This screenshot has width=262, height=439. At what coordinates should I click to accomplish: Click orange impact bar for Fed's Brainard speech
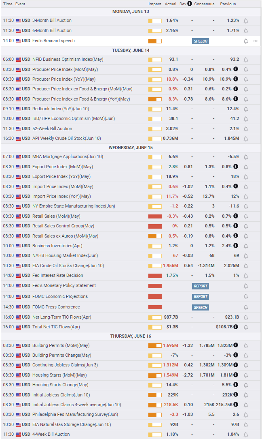click(x=155, y=41)
